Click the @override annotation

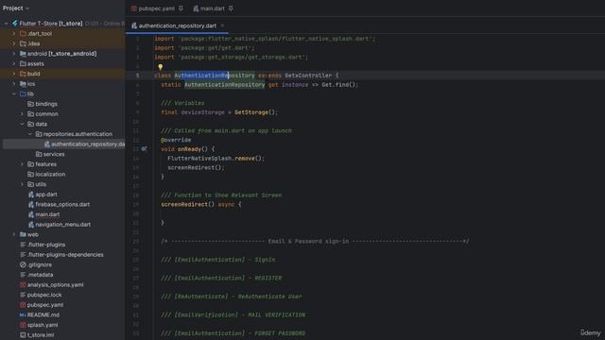[x=176, y=140]
